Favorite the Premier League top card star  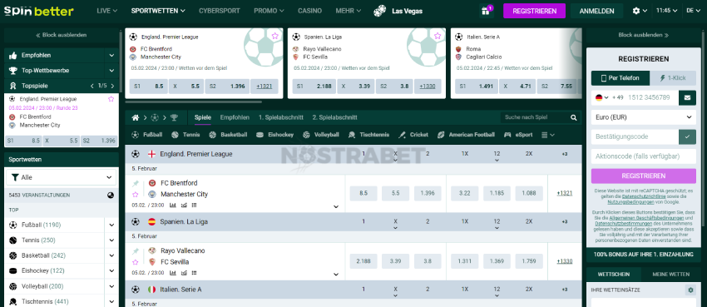274,36
